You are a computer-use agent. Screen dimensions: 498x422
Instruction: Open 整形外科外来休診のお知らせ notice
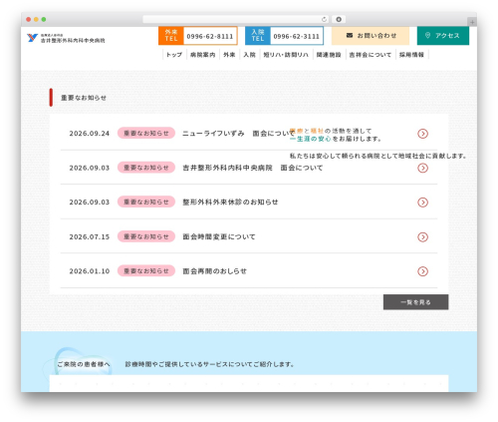230,203
